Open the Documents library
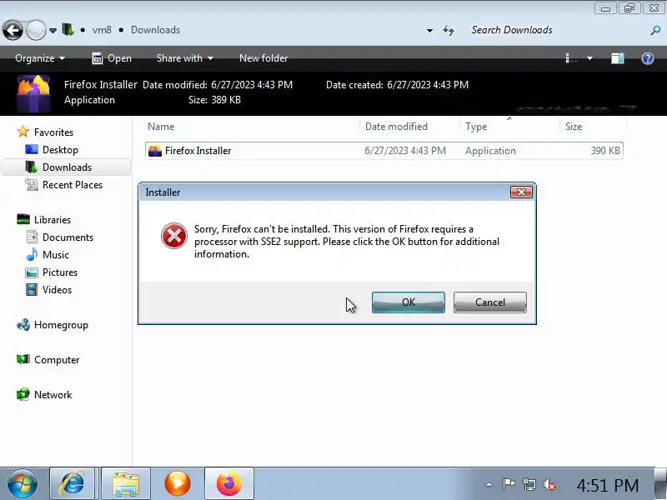 [68, 237]
